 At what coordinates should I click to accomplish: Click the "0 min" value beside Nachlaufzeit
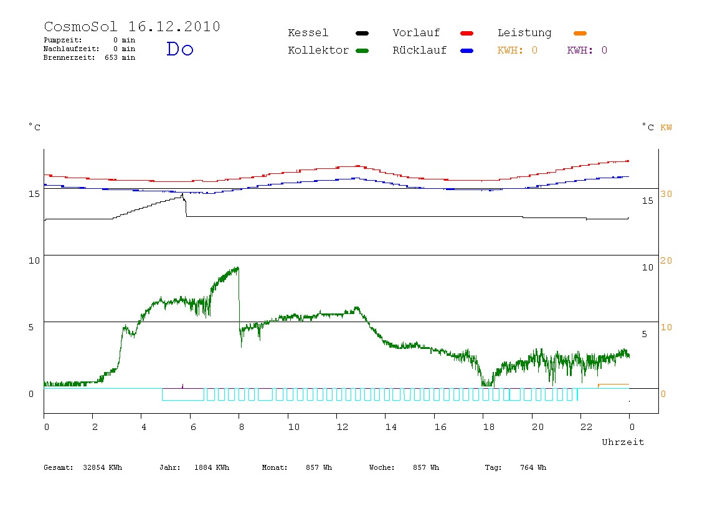pos(124,49)
